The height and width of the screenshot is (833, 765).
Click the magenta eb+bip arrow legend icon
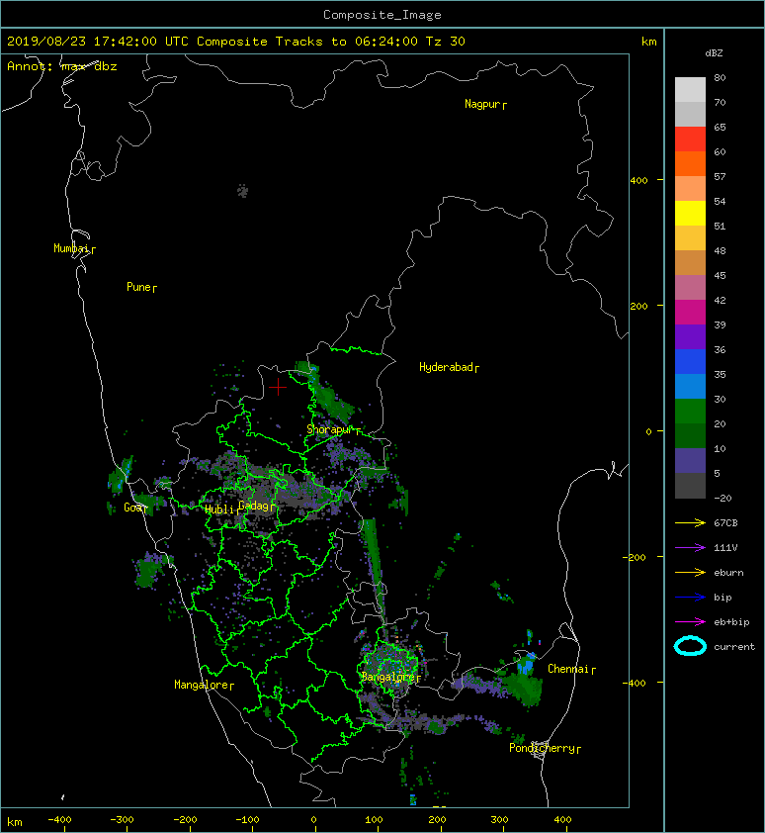click(x=690, y=621)
